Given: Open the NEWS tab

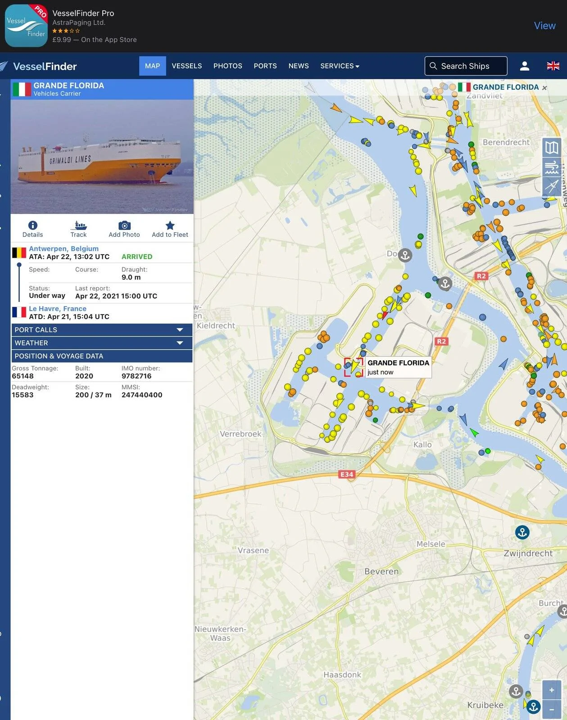Looking at the screenshot, I should 299,66.
